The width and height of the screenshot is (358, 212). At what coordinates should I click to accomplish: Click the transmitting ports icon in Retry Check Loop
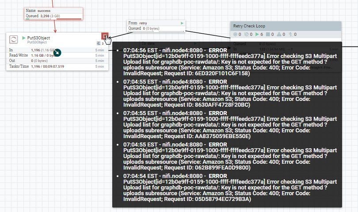(x=235, y=35)
